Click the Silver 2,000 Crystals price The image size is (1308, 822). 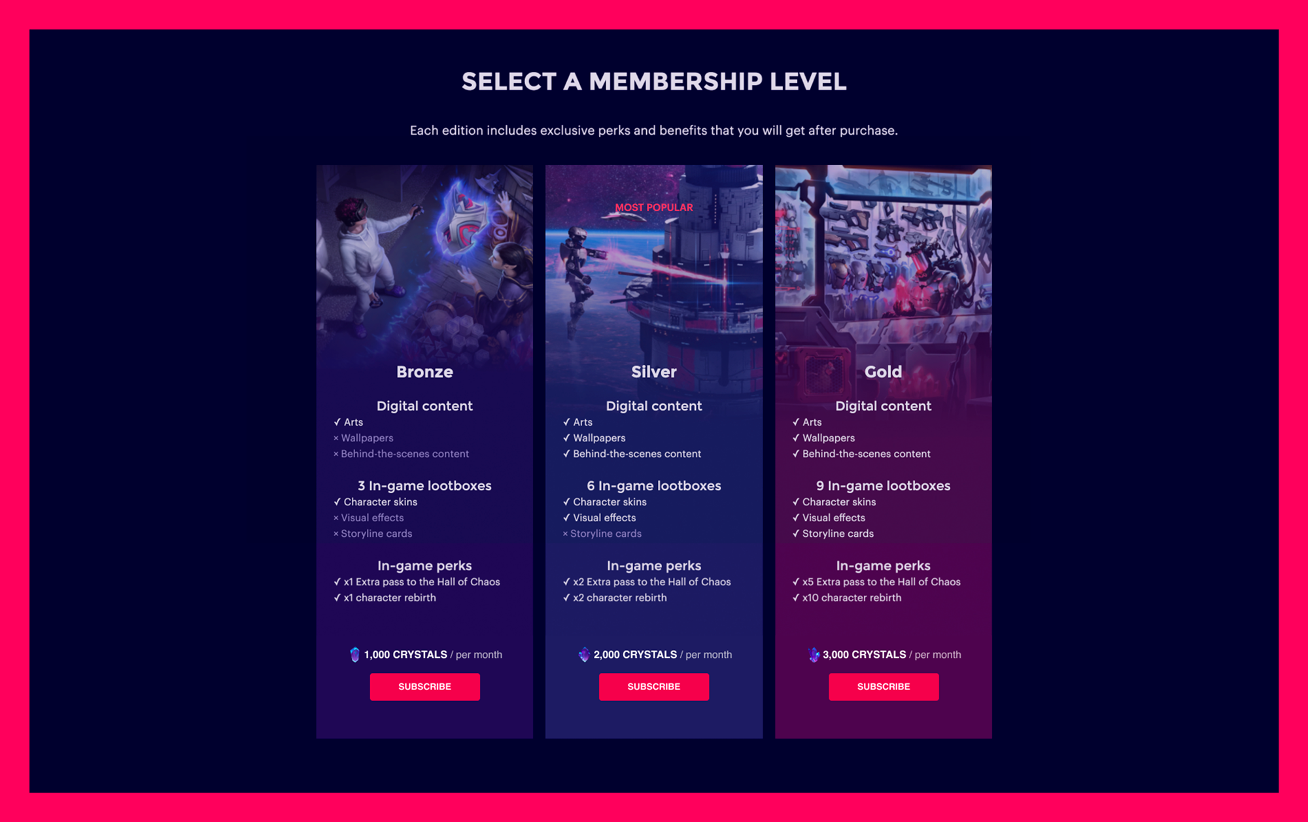coord(635,655)
